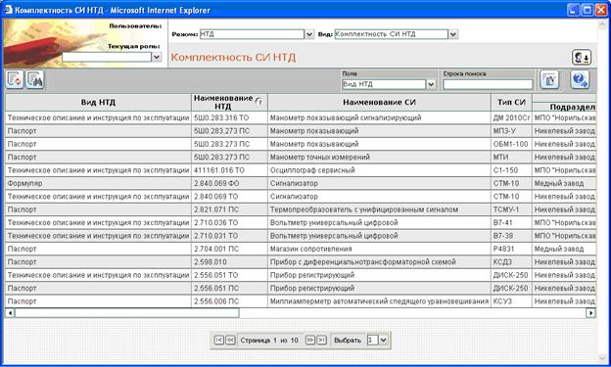Click sort icon in Наименование НТД header
The image size is (611, 367).
(x=258, y=102)
